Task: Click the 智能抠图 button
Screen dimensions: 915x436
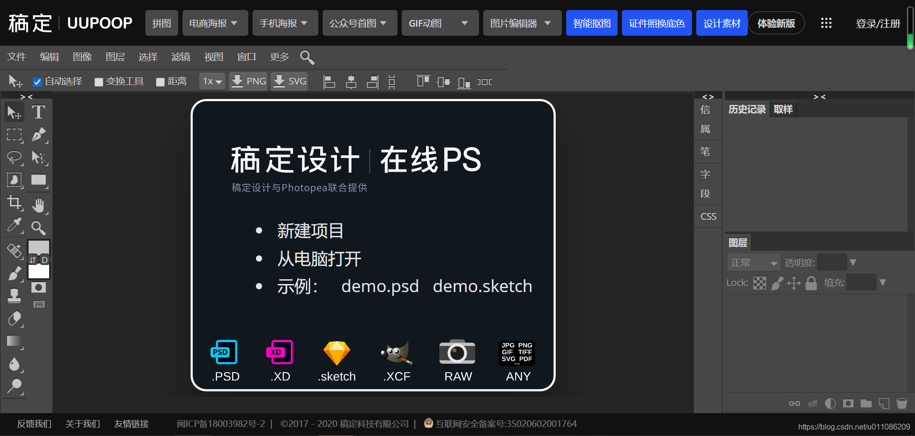Action: (x=592, y=23)
